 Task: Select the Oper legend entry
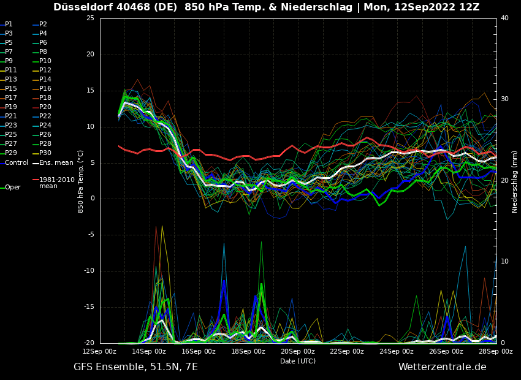[x=13, y=187]
